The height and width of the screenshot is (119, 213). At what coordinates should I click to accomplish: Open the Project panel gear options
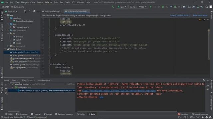[34, 11]
